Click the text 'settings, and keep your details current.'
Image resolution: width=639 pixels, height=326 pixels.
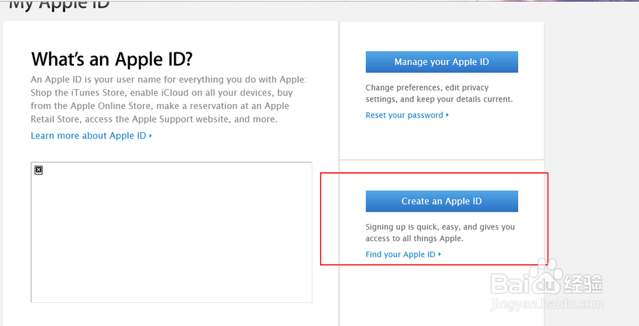(440, 99)
